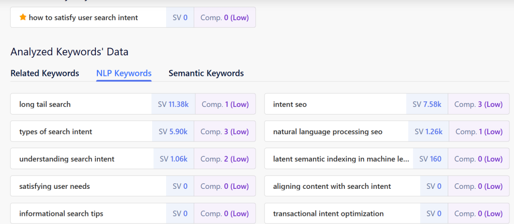Screen dimensions: 514x224
Task: Select 'natural language processing seo' keyword
Action: pos(327,132)
